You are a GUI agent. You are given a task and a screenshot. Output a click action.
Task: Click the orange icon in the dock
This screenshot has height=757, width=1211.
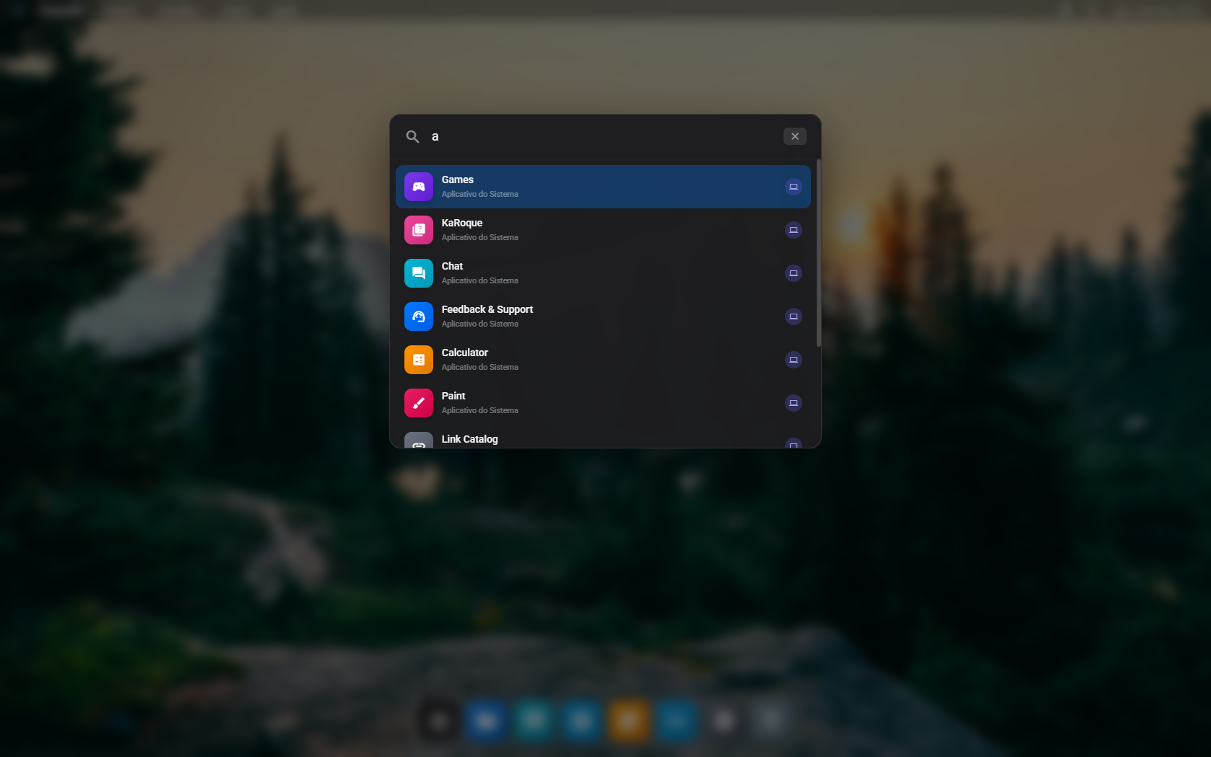pos(628,720)
